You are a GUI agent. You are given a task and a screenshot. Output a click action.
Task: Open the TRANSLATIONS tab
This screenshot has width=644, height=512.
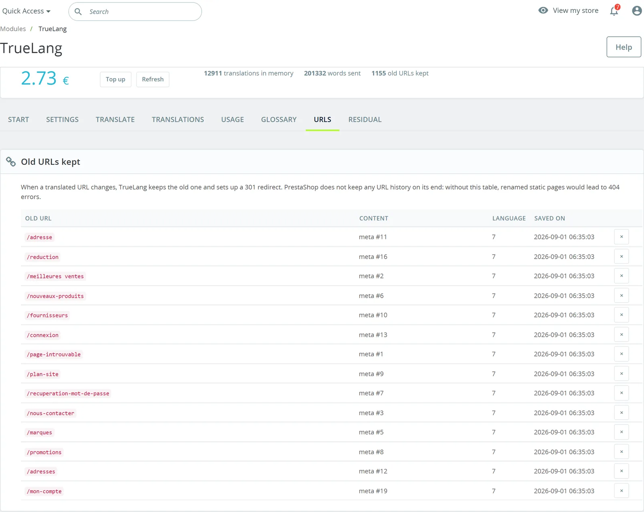click(x=178, y=120)
